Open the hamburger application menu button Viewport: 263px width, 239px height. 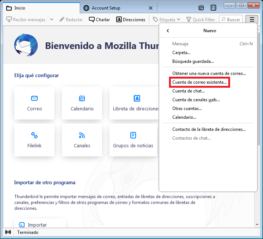(252, 19)
